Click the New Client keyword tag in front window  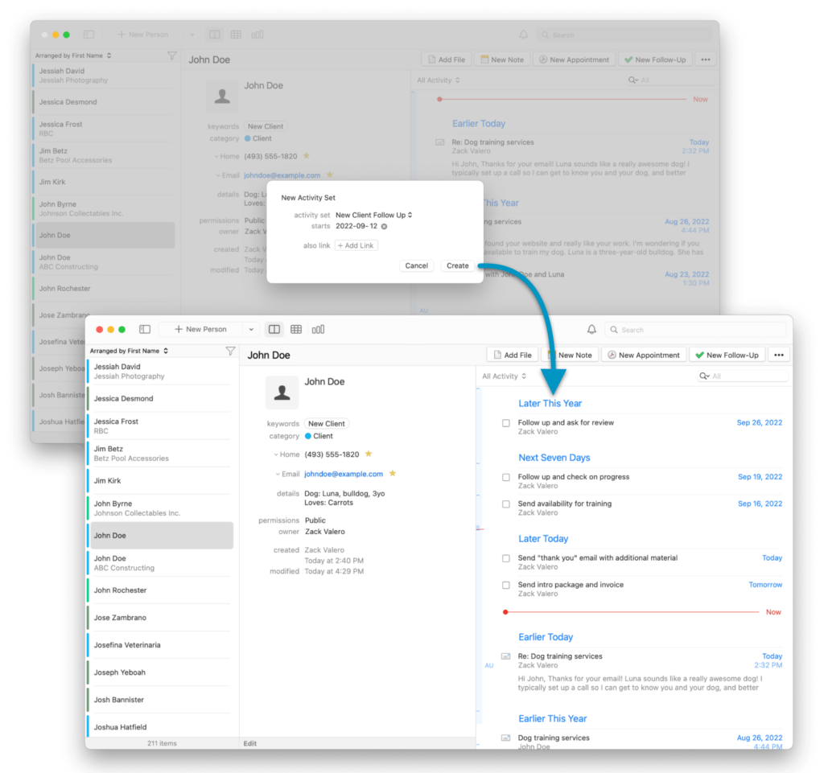click(x=327, y=423)
